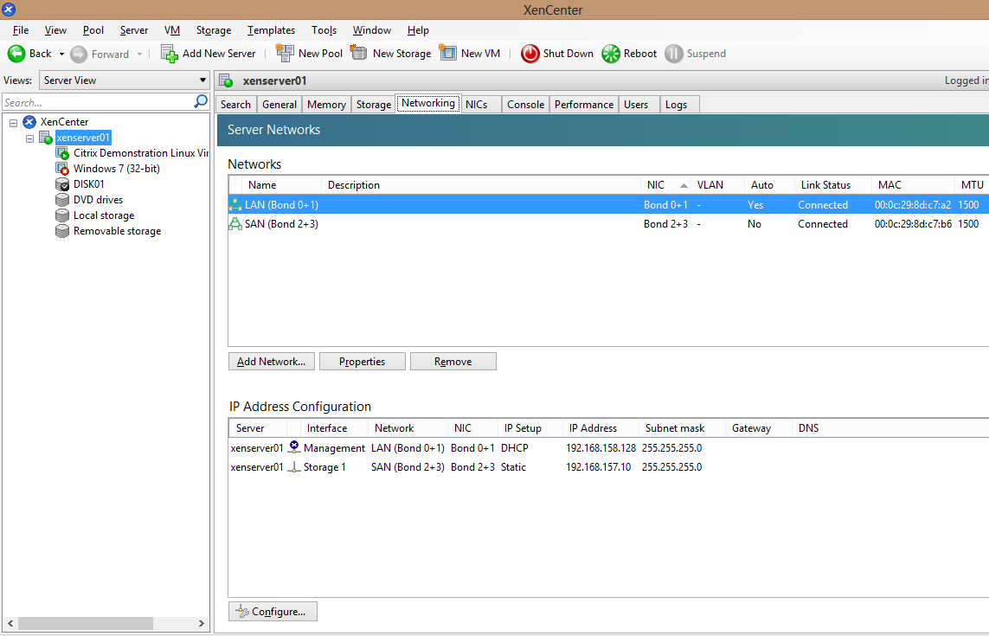The width and height of the screenshot is (989, 636).
Task: Open the Back history dropdown arrow
Action: point(61,54)
